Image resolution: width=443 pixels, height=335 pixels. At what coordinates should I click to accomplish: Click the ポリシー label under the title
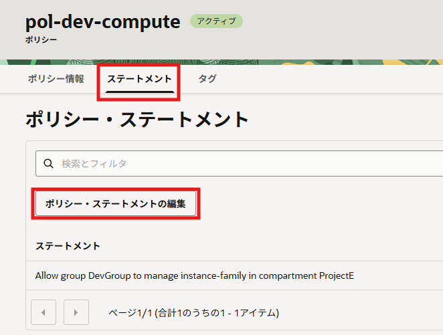click(41, 40)
